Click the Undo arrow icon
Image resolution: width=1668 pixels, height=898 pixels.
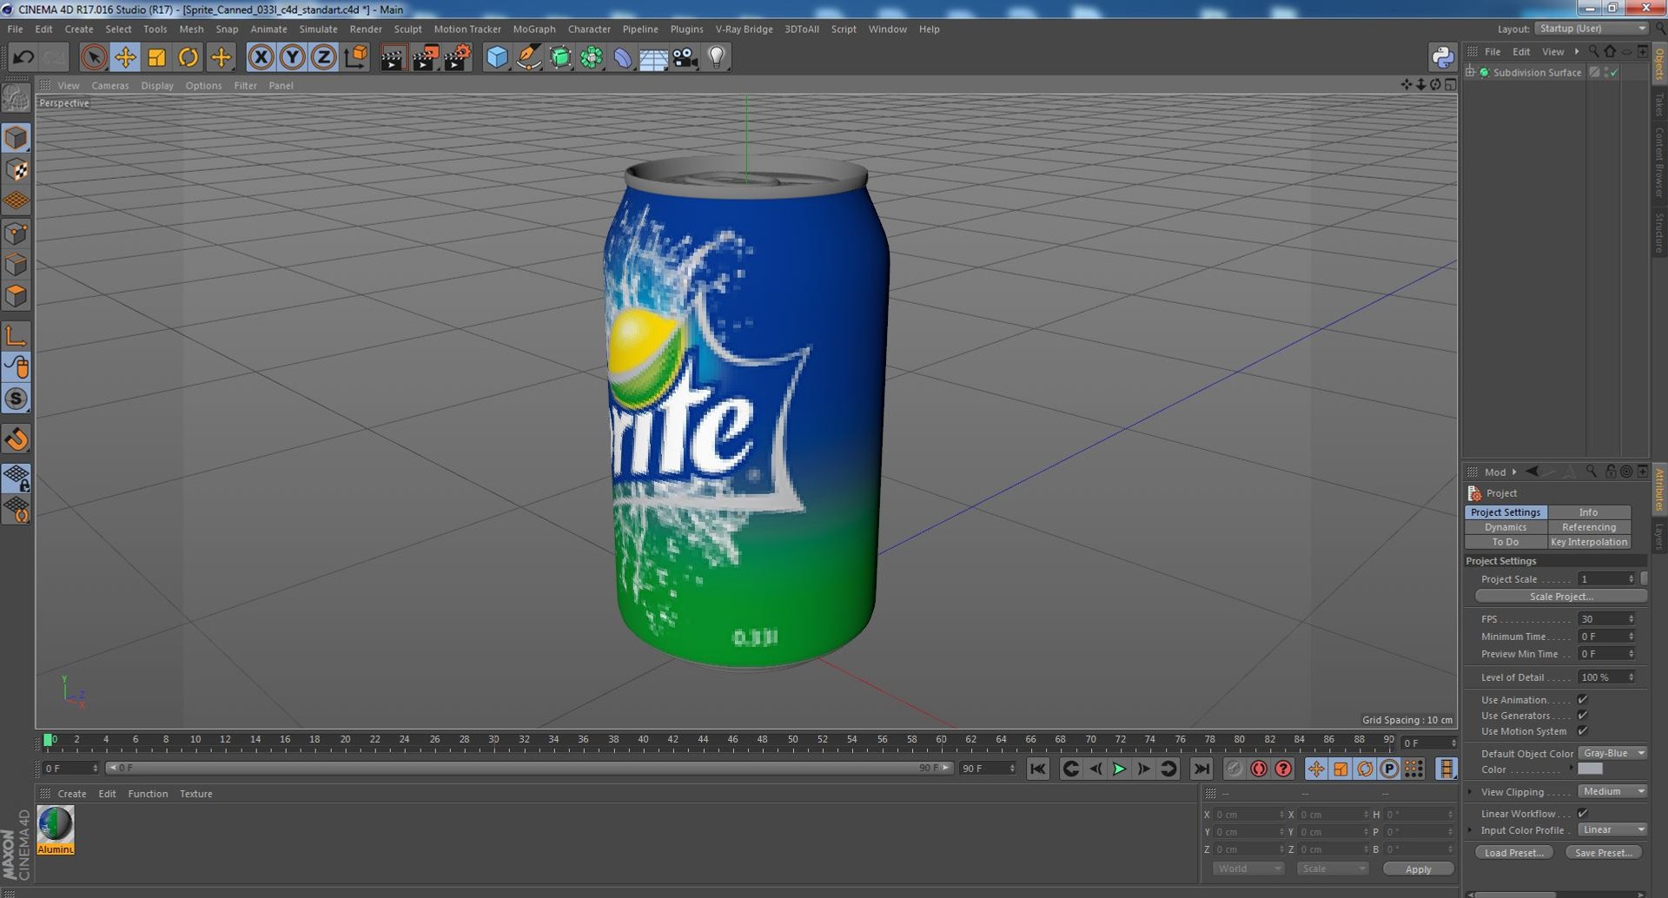point(23,57)
